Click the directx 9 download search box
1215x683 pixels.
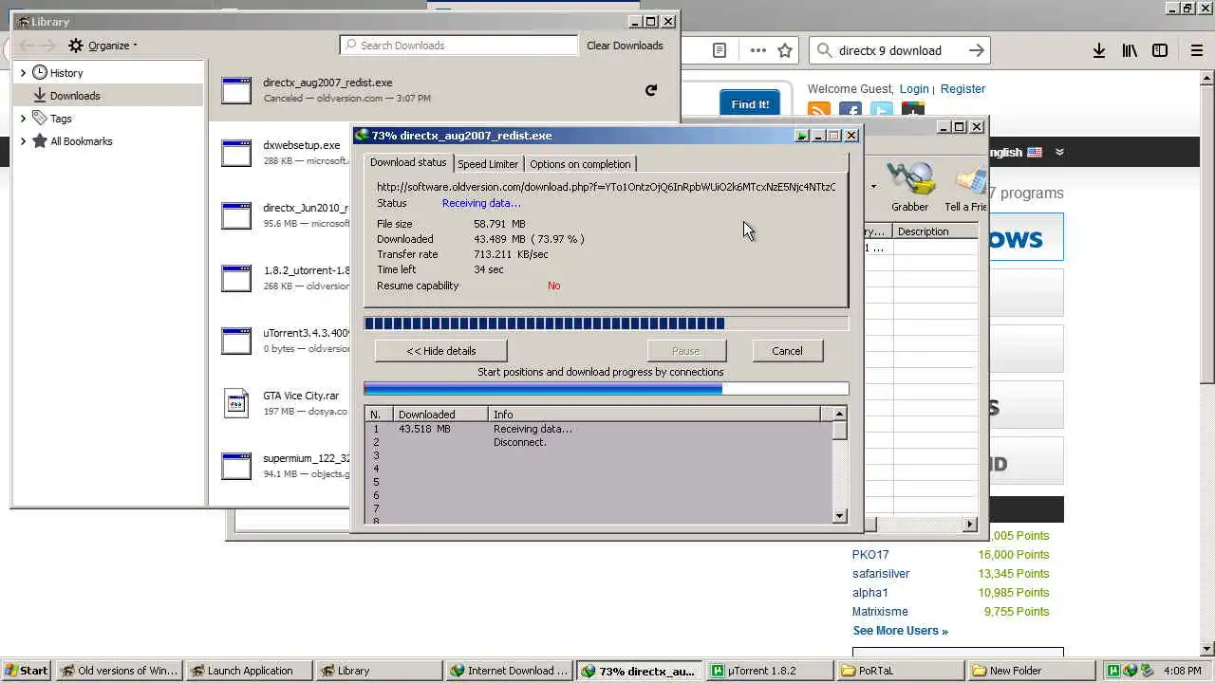(899, 50)
